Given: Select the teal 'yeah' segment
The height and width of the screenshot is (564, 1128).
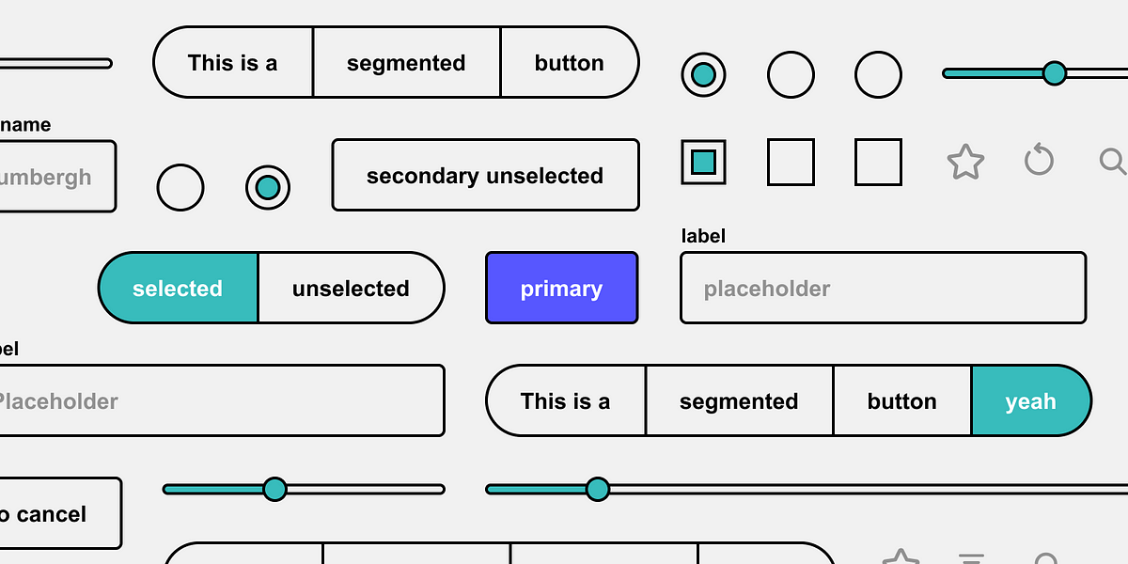Looking at the screenshot, I should pos(1031,400).
